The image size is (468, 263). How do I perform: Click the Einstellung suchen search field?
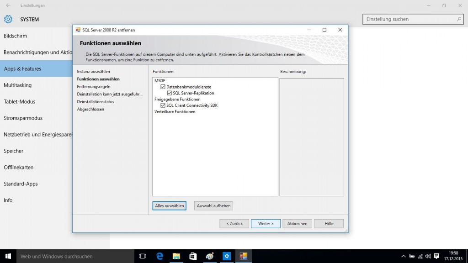coord(409,19)
